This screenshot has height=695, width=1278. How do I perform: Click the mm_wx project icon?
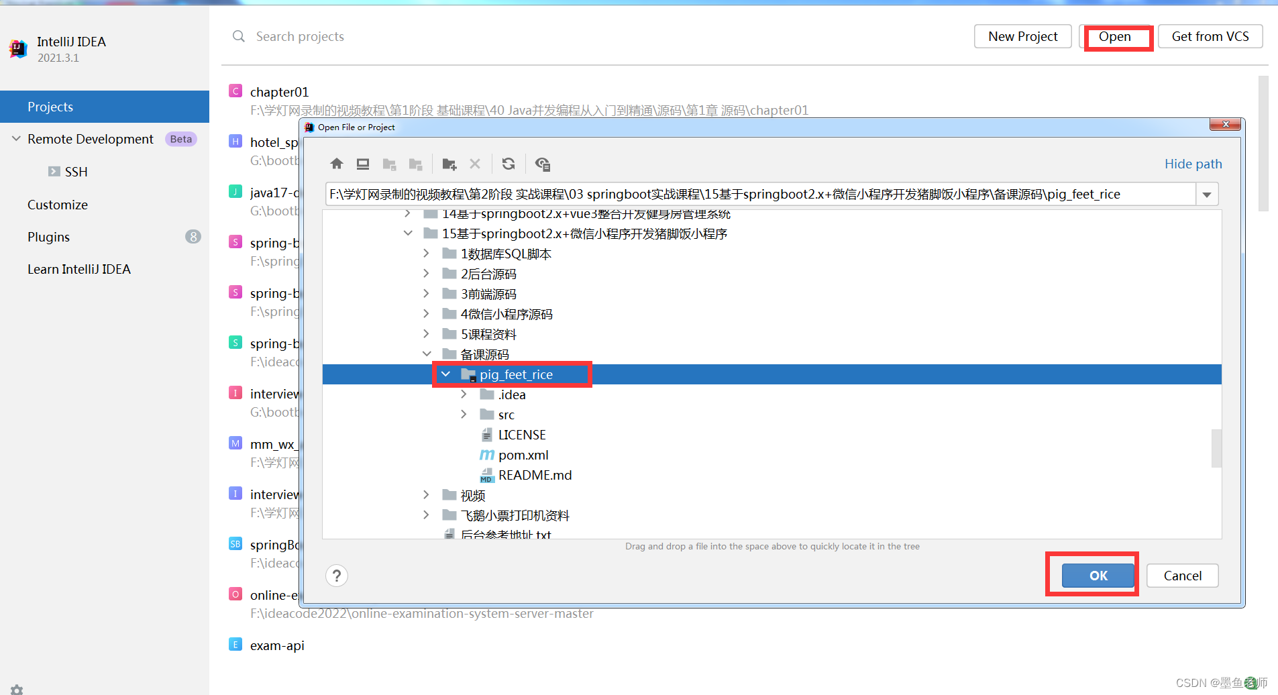[x=235, y=443]
